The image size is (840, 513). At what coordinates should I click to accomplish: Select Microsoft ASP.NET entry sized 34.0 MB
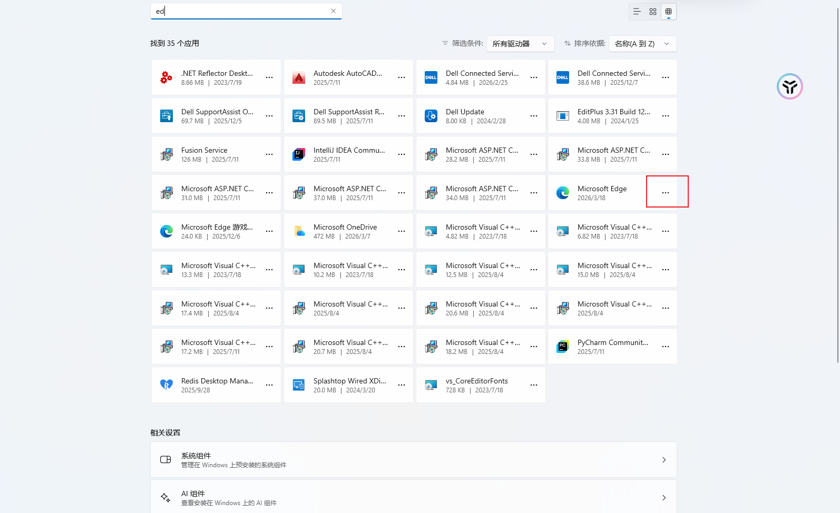481,193
